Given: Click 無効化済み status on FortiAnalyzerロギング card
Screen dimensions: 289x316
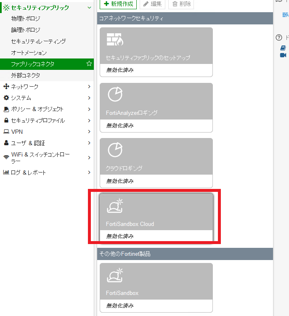Looking at the screenshot, I should (120, 126).
